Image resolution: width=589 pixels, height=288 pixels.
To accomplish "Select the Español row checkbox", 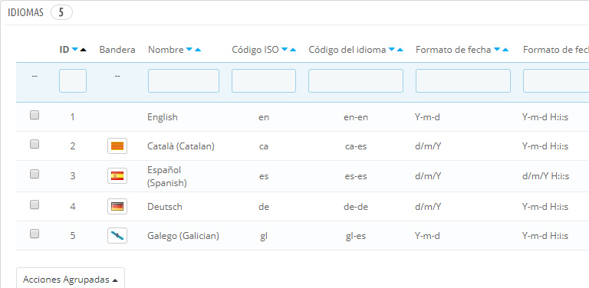I will coord(35,174).
